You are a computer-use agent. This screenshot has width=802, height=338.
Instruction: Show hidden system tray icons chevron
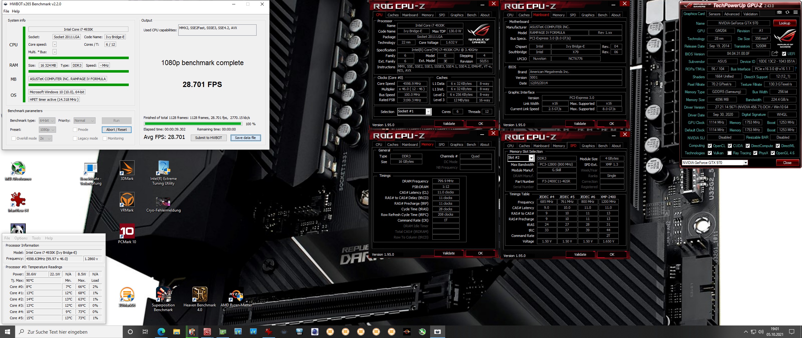746,332
